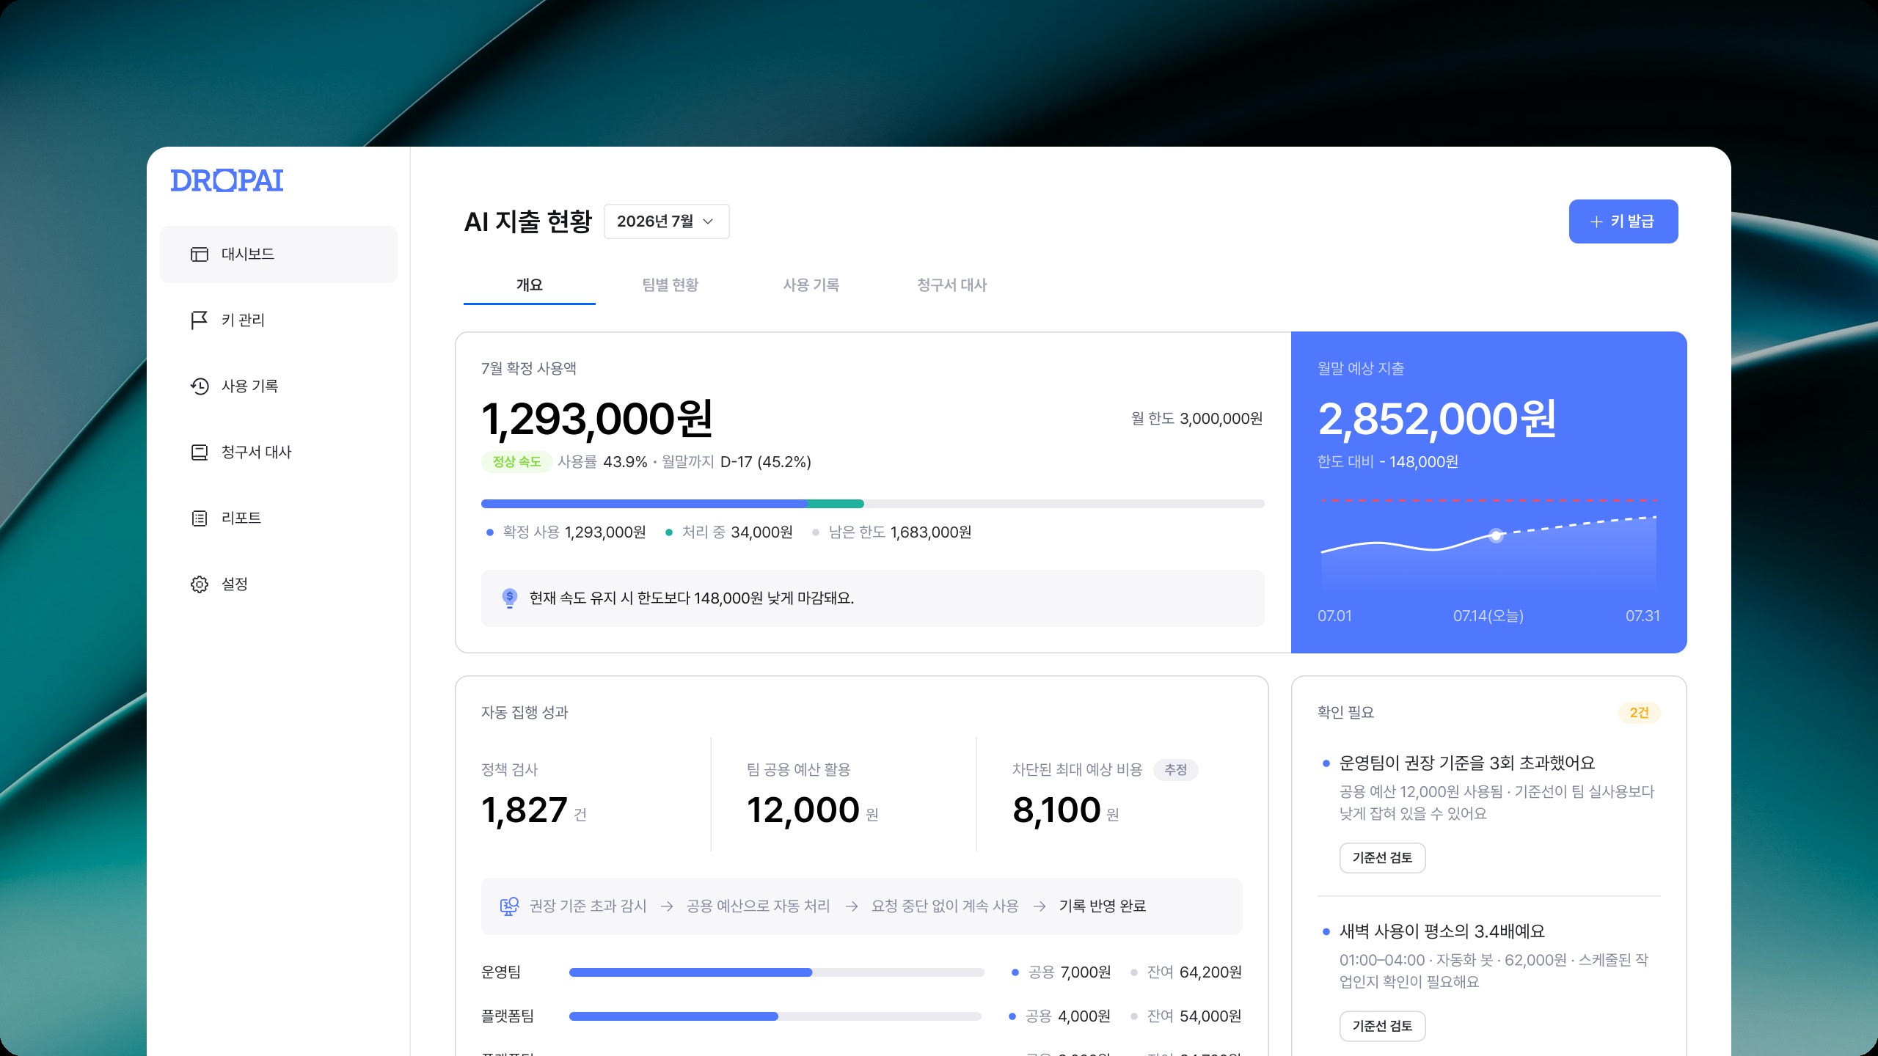Open 설정 in the sidebar
The image size is (1878, 1056).
coord(279,584)
